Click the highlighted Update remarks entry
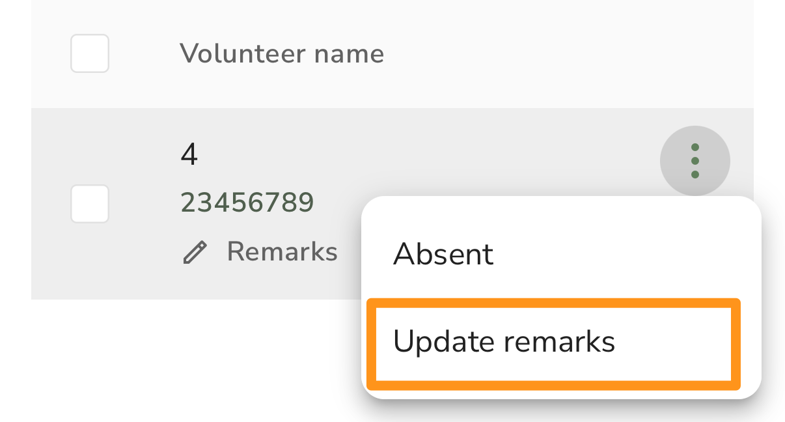 553,343
